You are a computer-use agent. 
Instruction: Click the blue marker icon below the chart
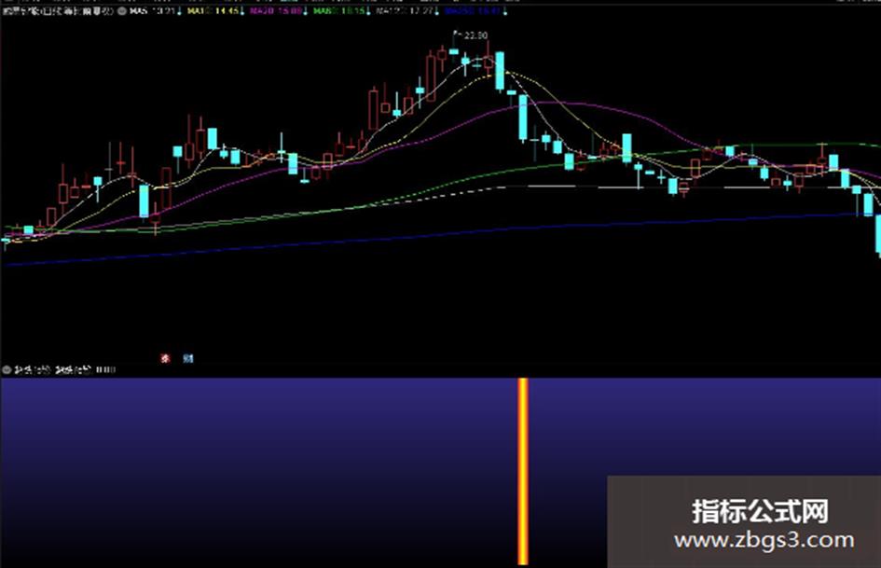(x=188, y=358)
